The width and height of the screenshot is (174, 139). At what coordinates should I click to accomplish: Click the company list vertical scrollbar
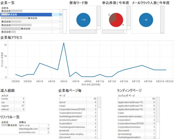[x=65, y=21]
